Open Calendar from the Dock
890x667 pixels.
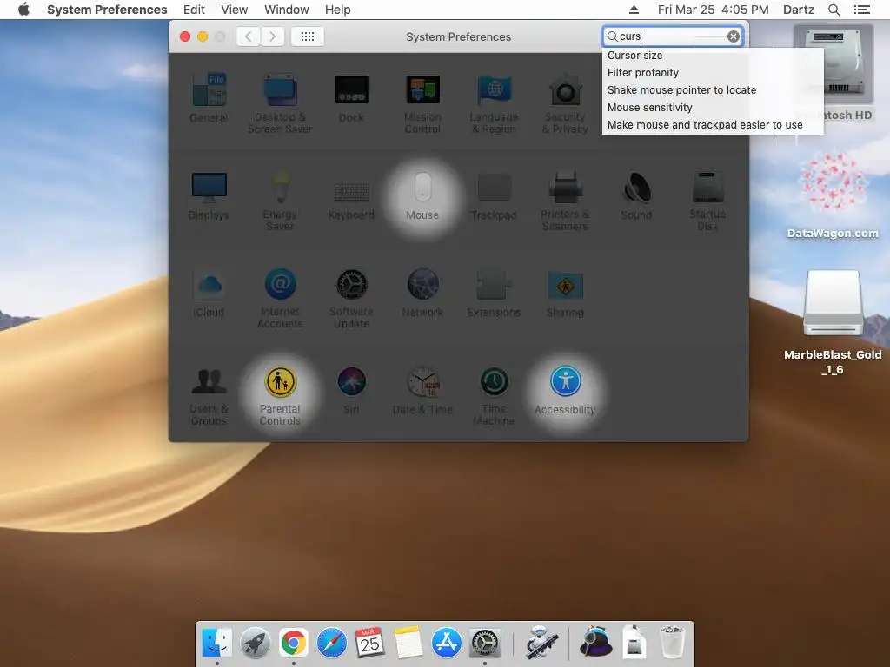click(x=369, y=644)
